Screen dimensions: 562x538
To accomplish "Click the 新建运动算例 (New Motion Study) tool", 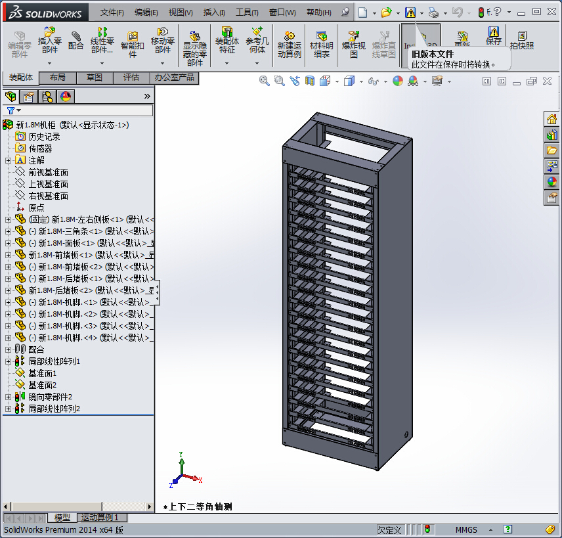I will pos(290,45).
